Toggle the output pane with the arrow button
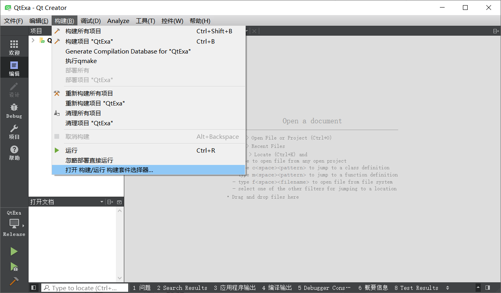Screen dimensions: 501x293 tap(478, 288)
